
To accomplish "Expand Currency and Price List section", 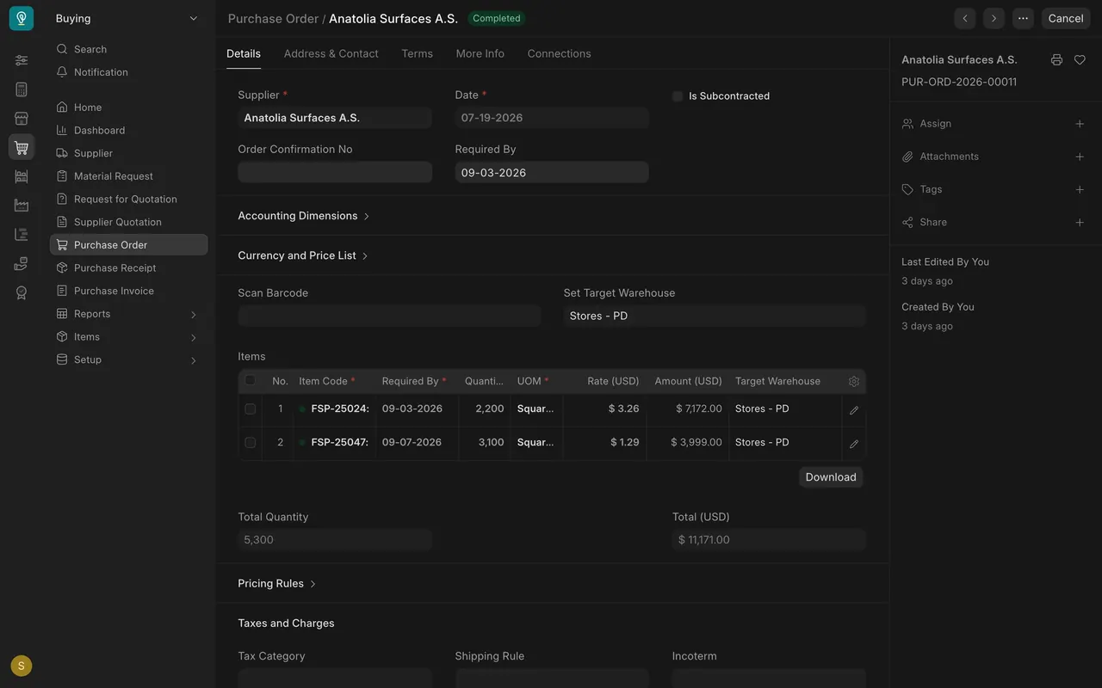I will tap(303, 255).
